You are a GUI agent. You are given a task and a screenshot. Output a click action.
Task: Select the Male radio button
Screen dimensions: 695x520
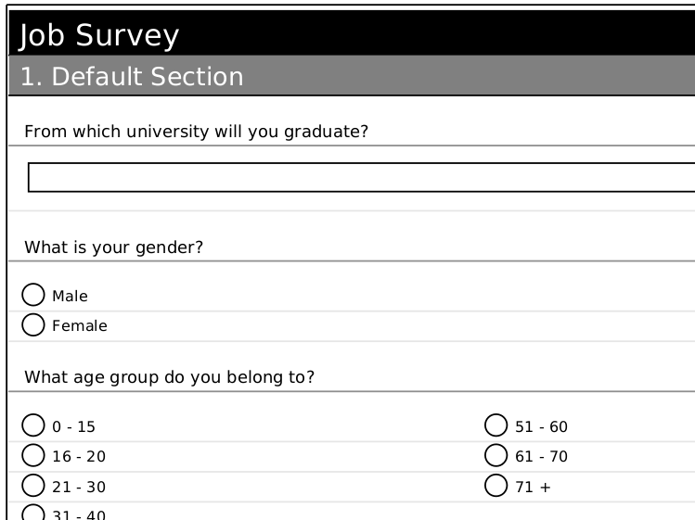[x=33, y=295]
